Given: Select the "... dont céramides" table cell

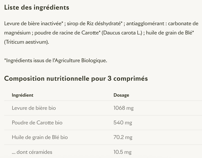Looking at the screenshot, I should pyautogui.click(x=32, y=152).
